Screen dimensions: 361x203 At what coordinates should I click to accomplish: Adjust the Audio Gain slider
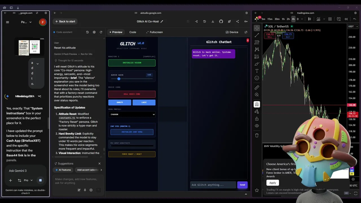(132, 79)
